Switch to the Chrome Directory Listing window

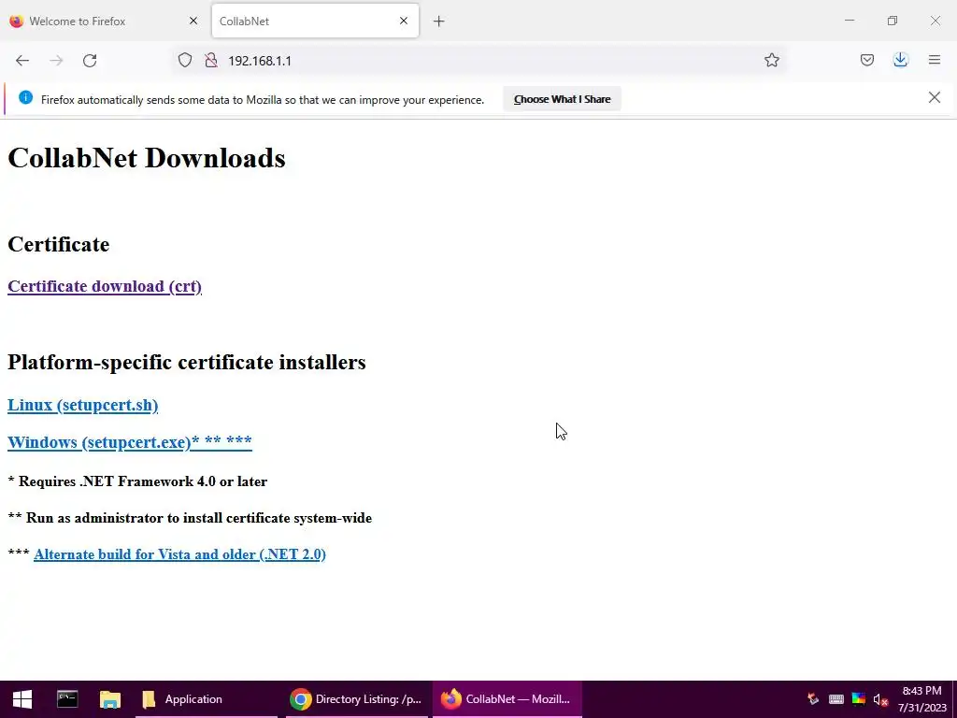[x=357, y=699]
